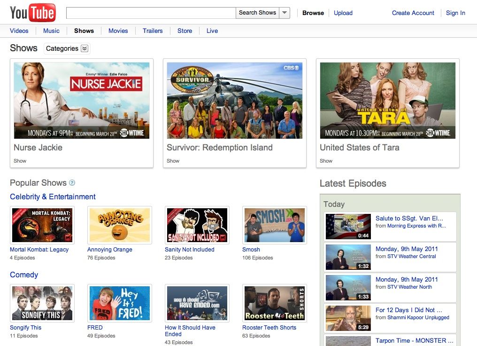Click the Upload link
The width and height of the screenshot is (477, 346).
[x=343, y=13]
